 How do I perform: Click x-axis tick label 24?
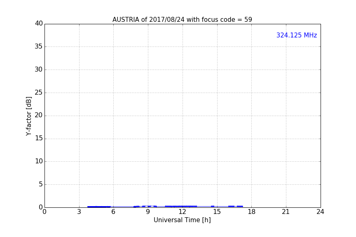point(320,212)
